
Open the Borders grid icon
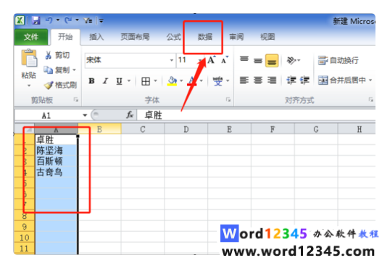(146, 81)
